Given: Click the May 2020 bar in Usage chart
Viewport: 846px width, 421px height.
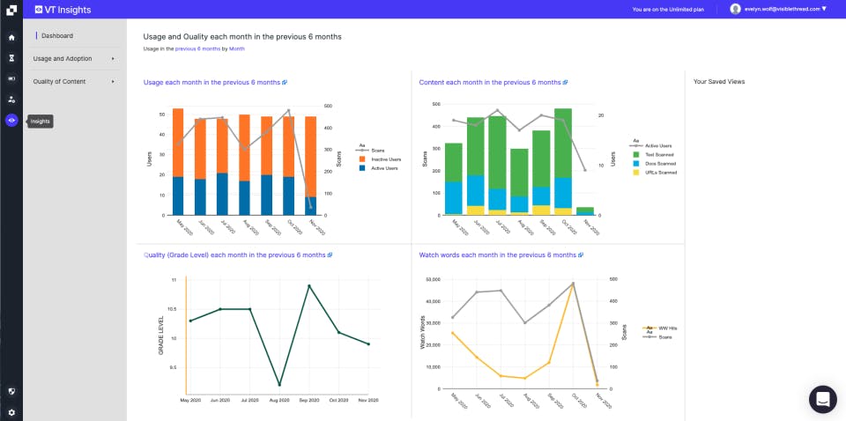Looking at the screenshot, I should 178,162.
